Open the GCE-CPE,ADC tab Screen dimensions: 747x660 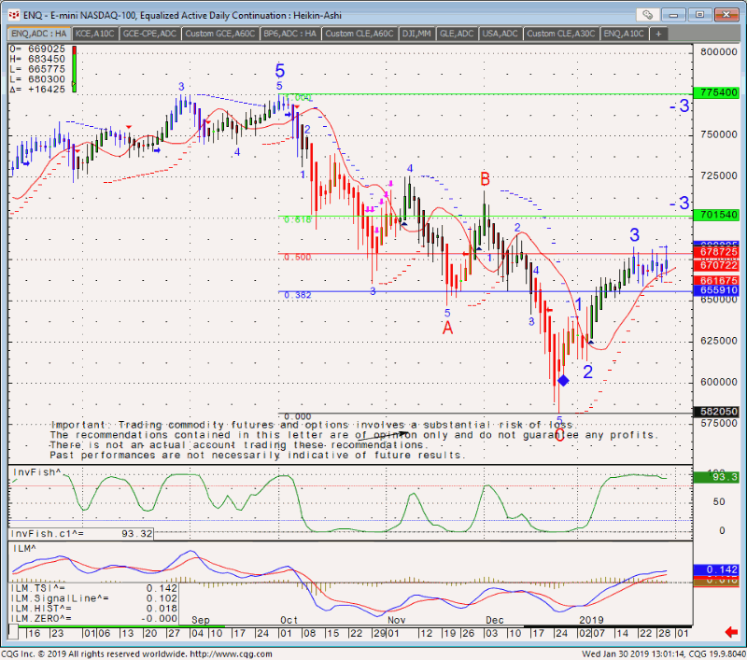click(x=149, y=34)
